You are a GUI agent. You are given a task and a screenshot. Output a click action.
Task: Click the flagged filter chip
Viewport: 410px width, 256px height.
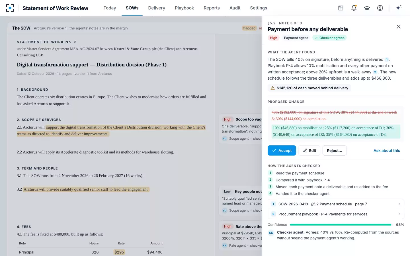coord(249,28)
